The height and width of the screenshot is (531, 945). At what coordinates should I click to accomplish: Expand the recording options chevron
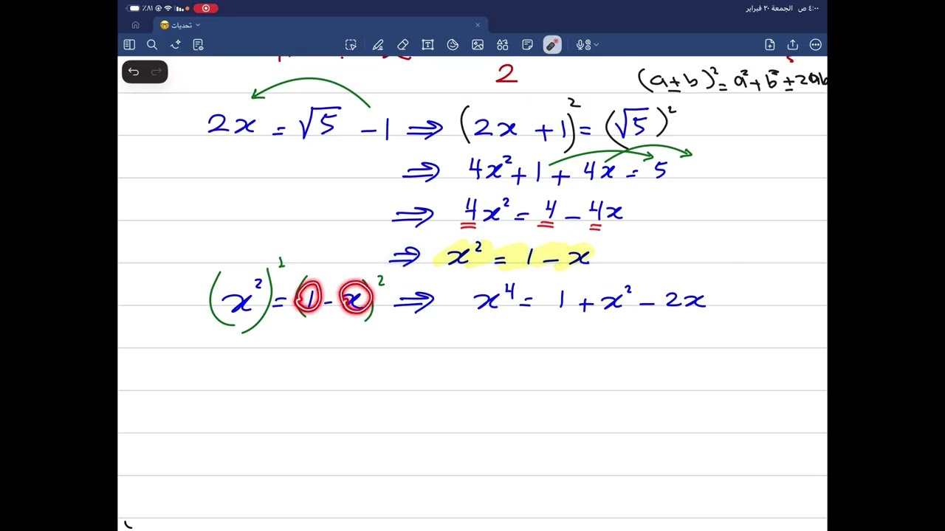pos(596,45)
